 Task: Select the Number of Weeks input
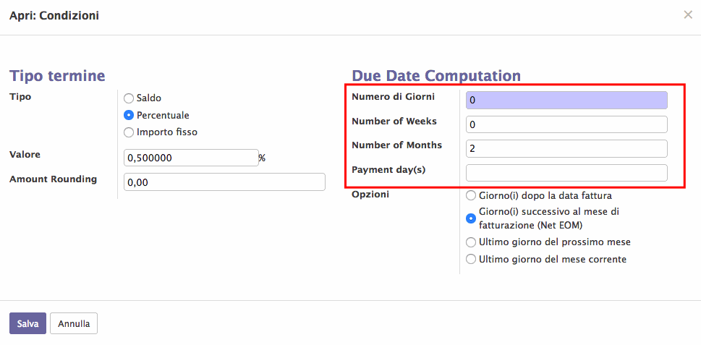[566, 124]
